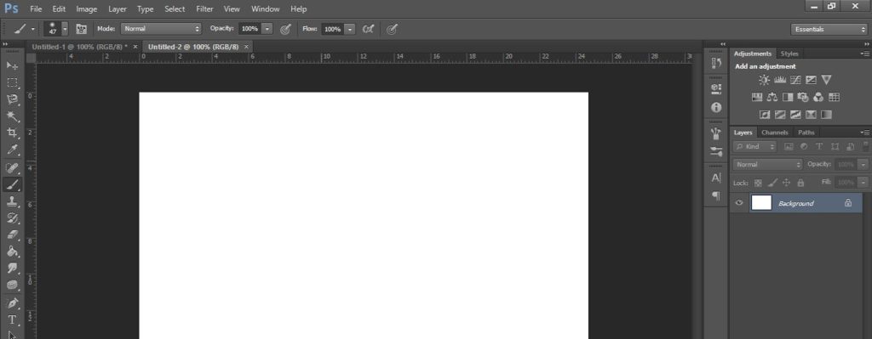The height and width of the screenshot is (339, 872).
Task: Add an Invert adjustment
Action: tap(765, 115)
